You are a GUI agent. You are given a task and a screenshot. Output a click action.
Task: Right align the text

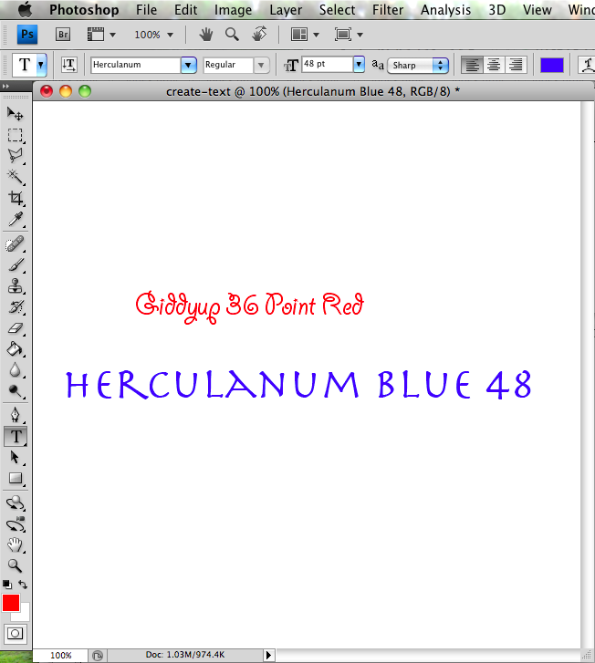516,65
